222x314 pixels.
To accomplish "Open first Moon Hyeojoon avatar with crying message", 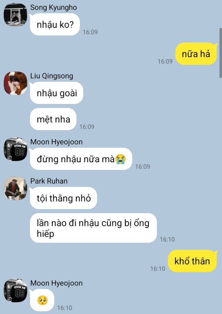I will [16, 149].
